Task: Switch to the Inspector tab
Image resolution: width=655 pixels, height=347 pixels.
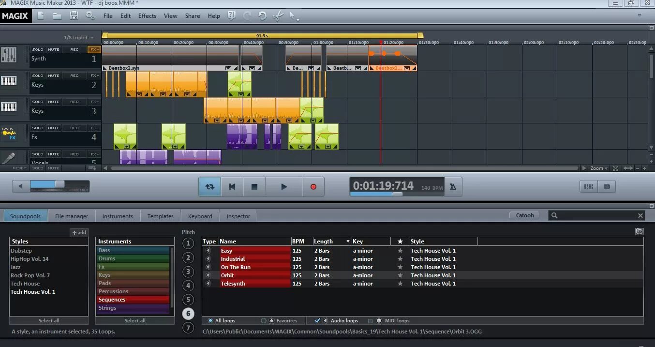Action: coord(238,216)
